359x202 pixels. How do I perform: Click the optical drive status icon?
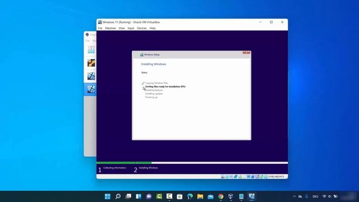point(227,177)
